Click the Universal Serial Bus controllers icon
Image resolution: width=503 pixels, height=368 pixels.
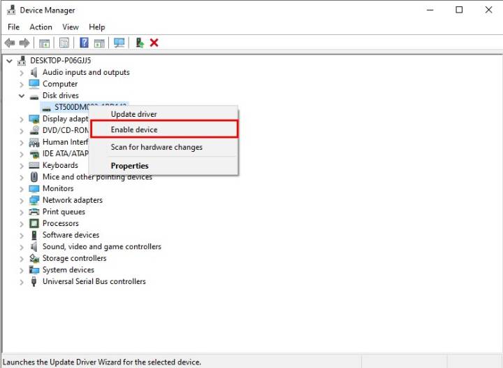tap(34, 282)
